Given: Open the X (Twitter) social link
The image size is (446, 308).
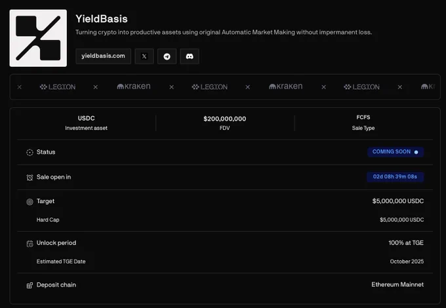Looking at the screenshot, I should [144, 56].
